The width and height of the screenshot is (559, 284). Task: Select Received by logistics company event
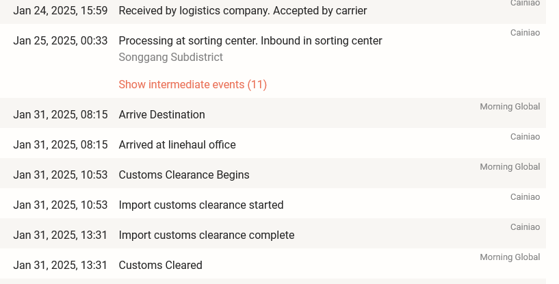pyautogui.click(x=243, y=11)
